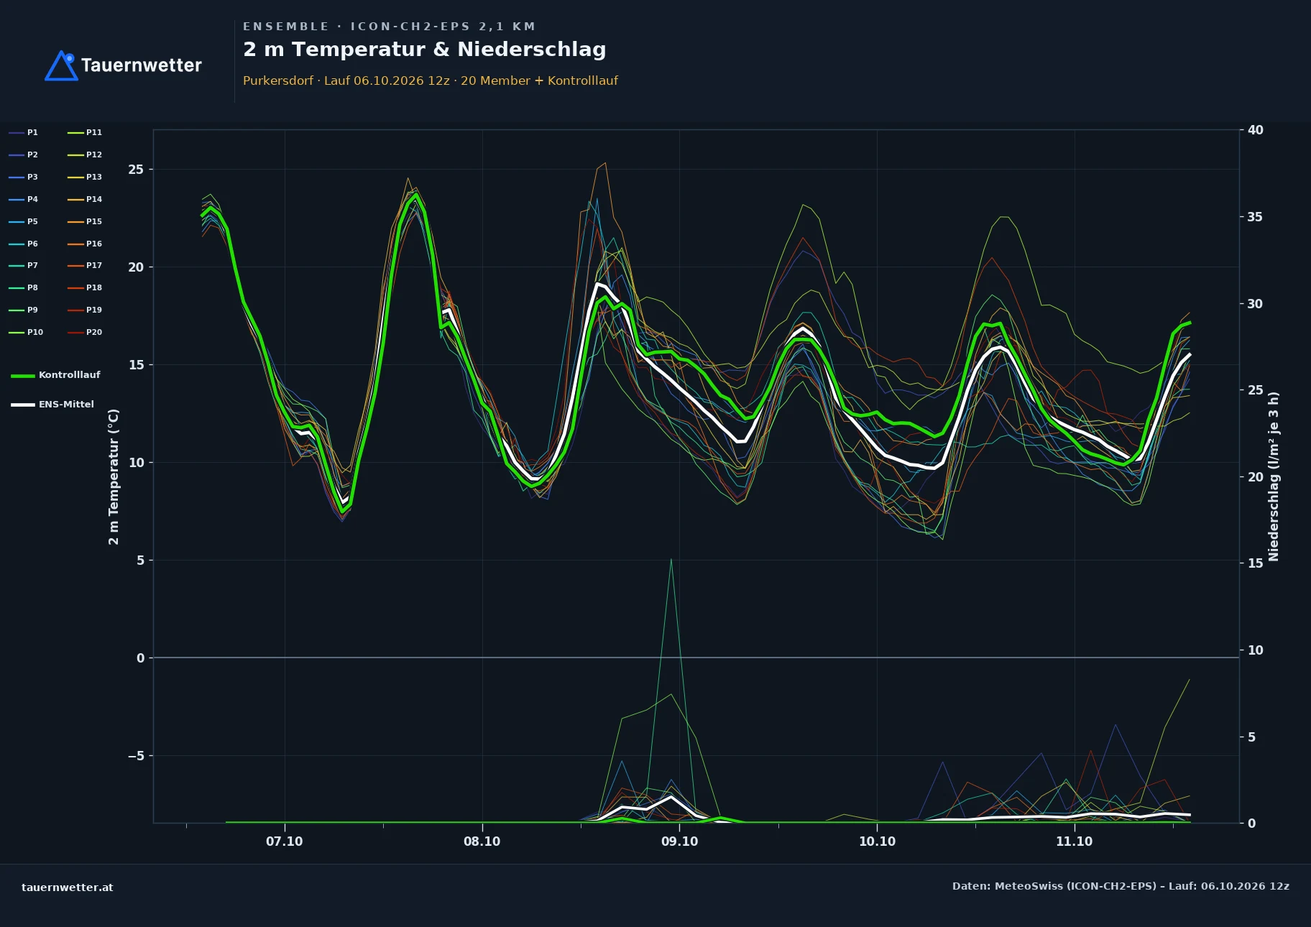1311x927 pixels.
Task: Select legend entry P5
Action: click(x=24, y=221)
